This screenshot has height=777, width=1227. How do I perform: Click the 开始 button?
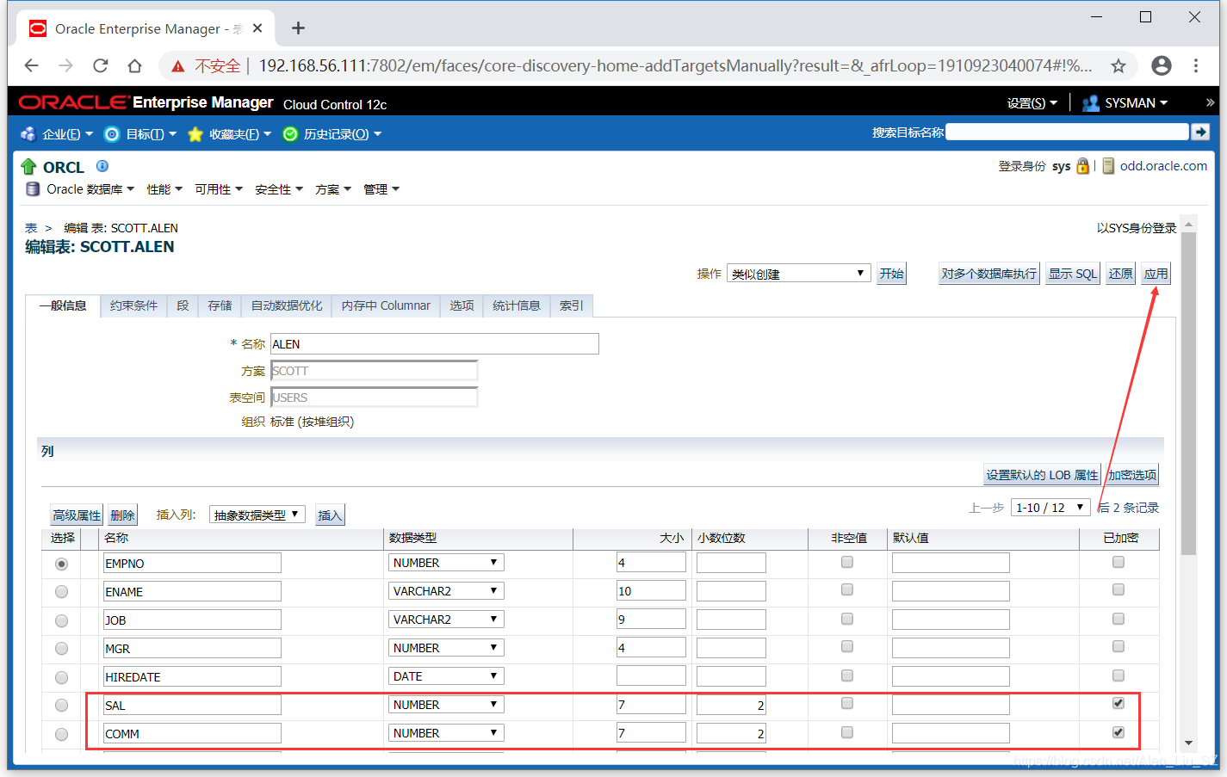click(x=891, y=274)
